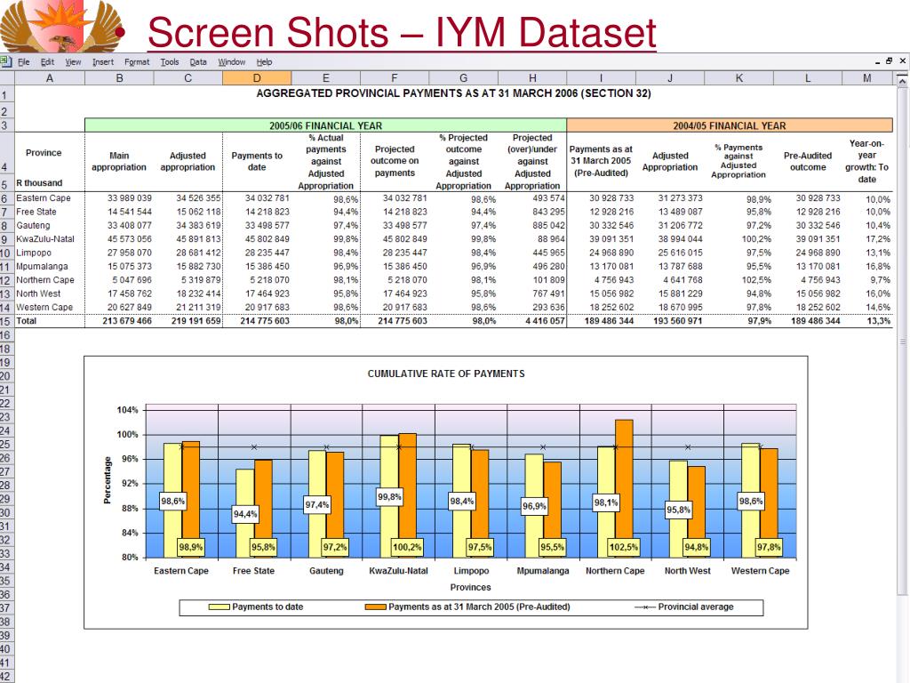
Task: Click the Screen Shots – IYM Dataset heading
Action: 402,33
